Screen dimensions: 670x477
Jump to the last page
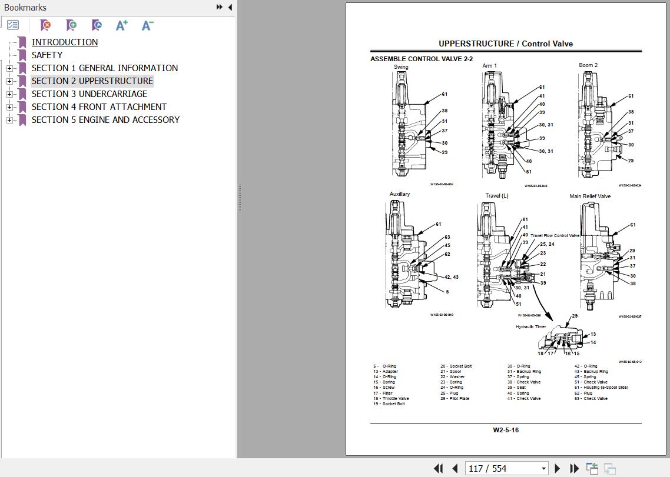point(574,468)
